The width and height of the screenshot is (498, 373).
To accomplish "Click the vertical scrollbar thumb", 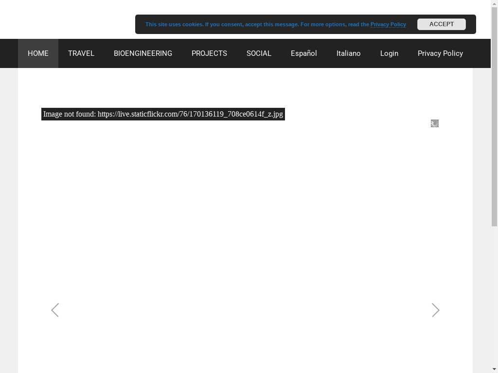I will 495,117.
